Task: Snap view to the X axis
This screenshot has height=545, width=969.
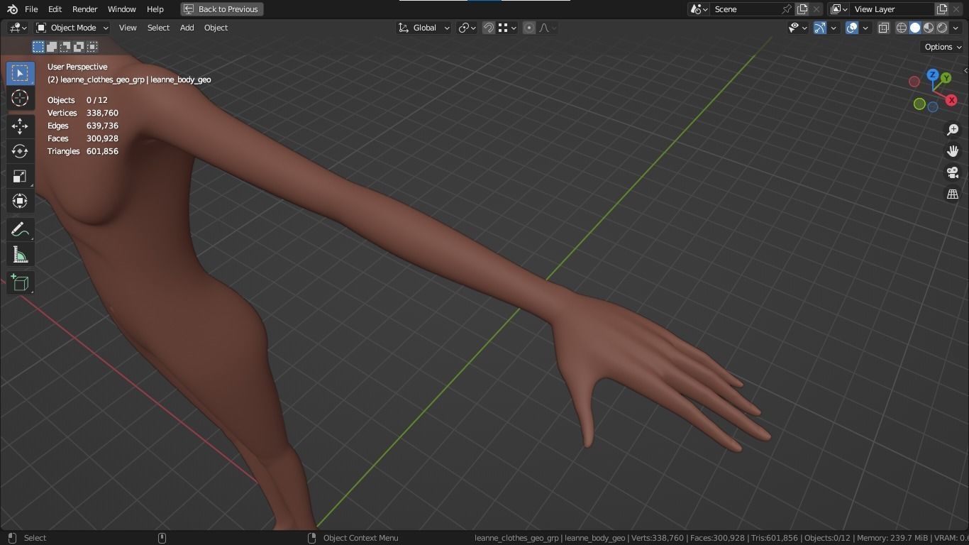Action: click(x=951, y=100)
